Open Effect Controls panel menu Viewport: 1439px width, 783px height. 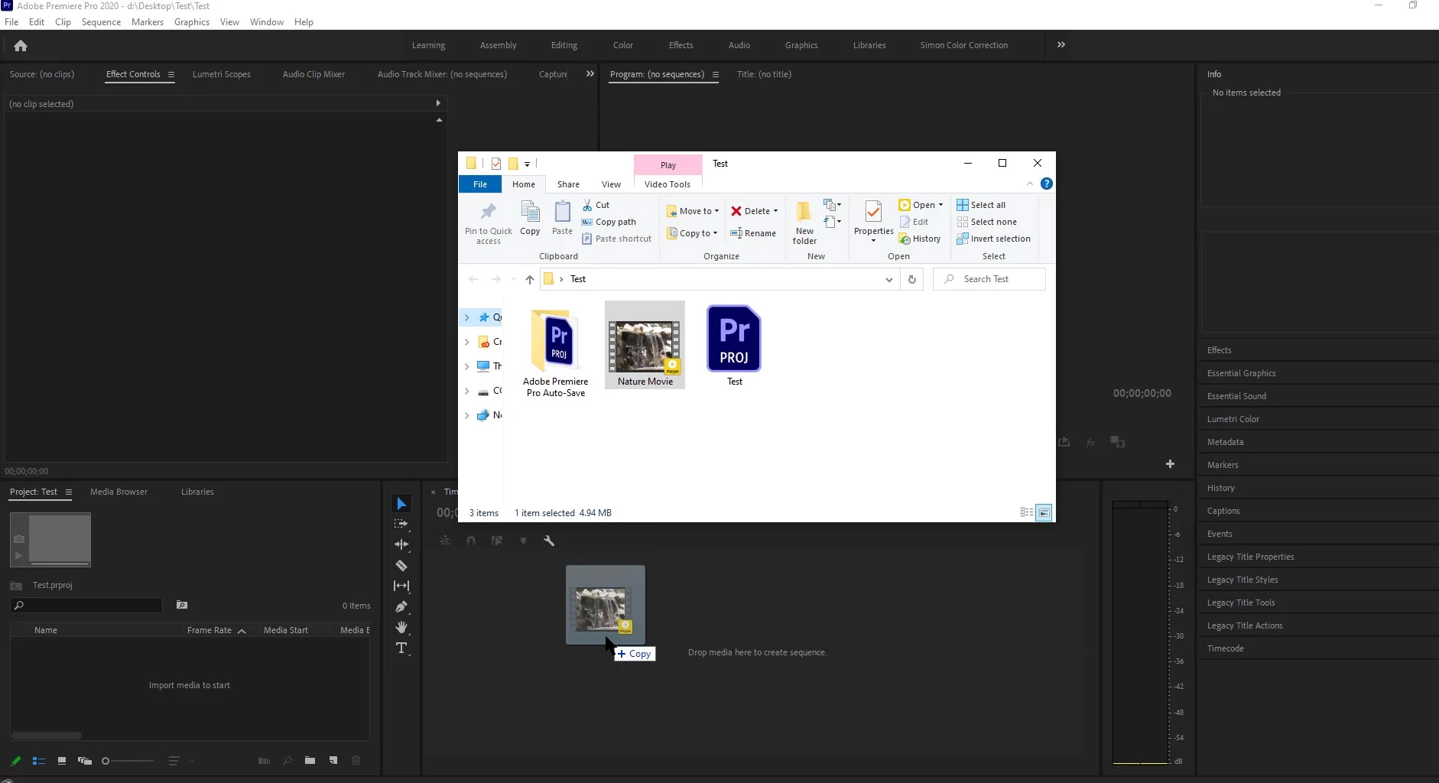click(x=171, y=75)
